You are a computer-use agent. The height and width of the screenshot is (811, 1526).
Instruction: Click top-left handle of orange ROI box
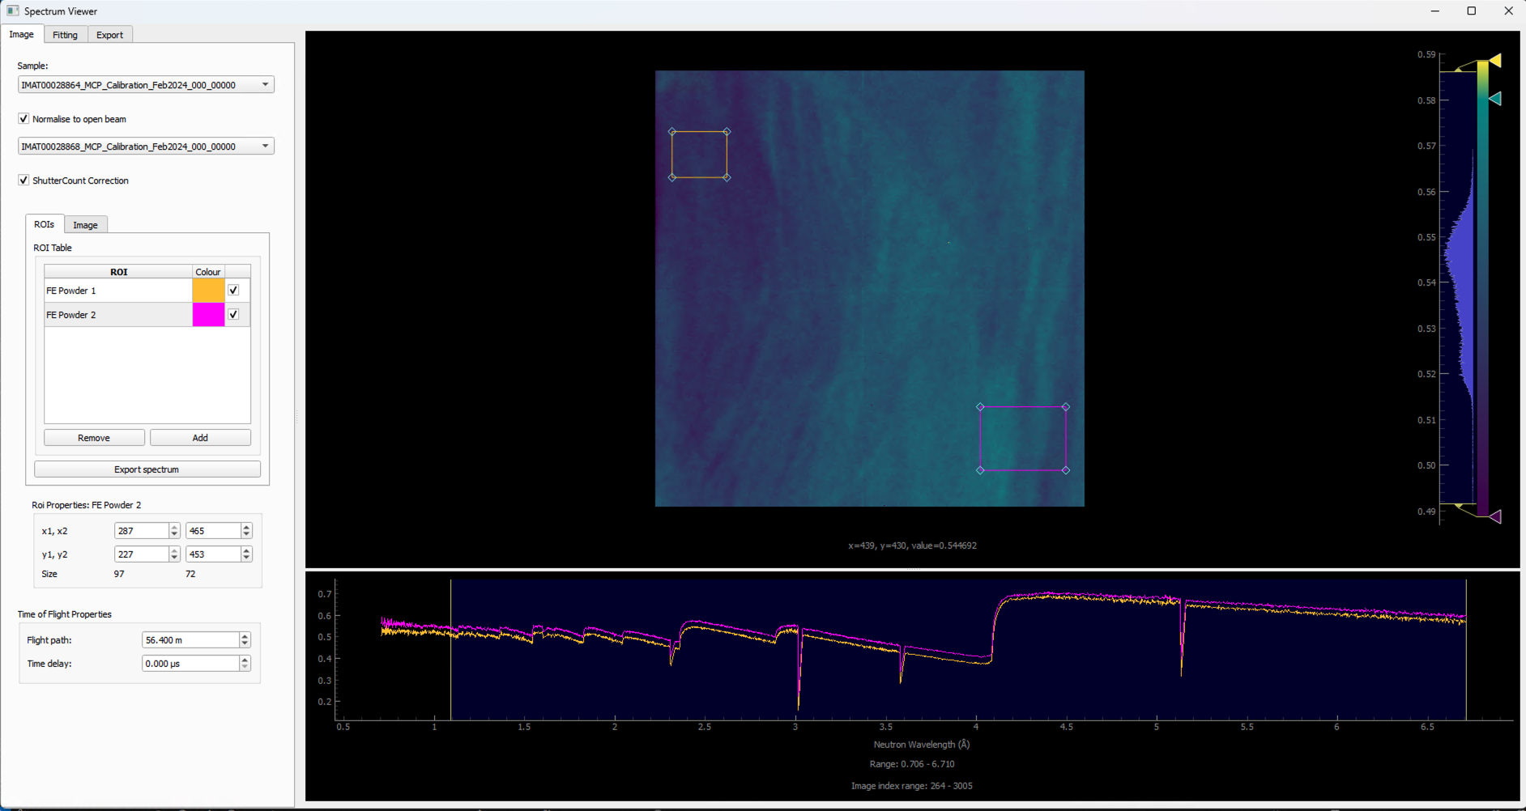point(672,131)
